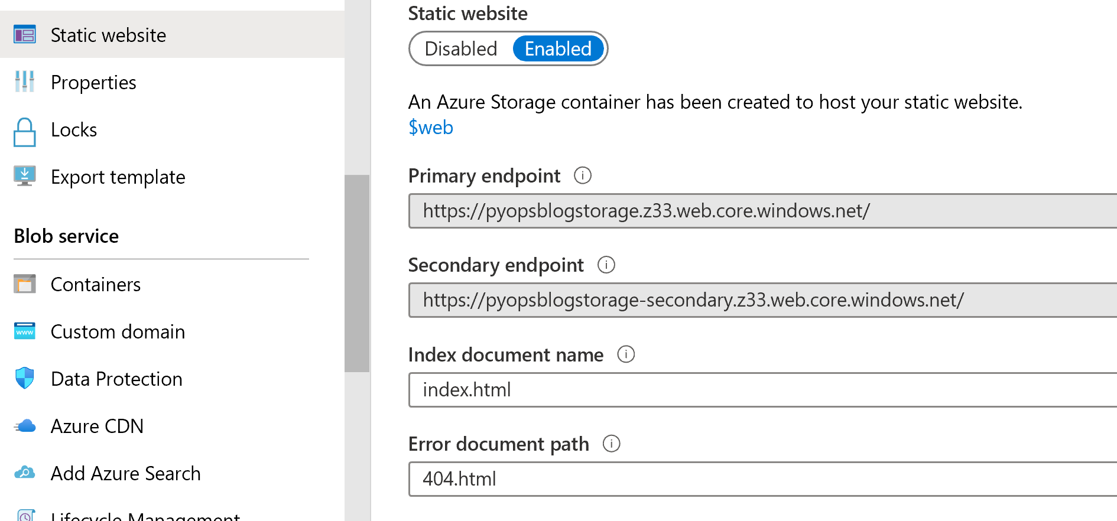
Task: Click the Static website sidebar icon
Action: [25, 35]
